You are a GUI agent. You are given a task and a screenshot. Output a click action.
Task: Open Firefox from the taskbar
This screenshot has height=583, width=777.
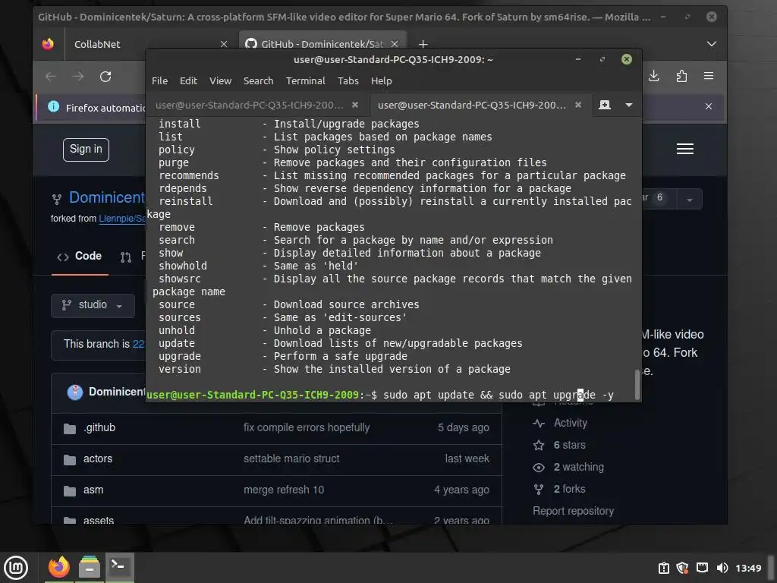point(59,567)
